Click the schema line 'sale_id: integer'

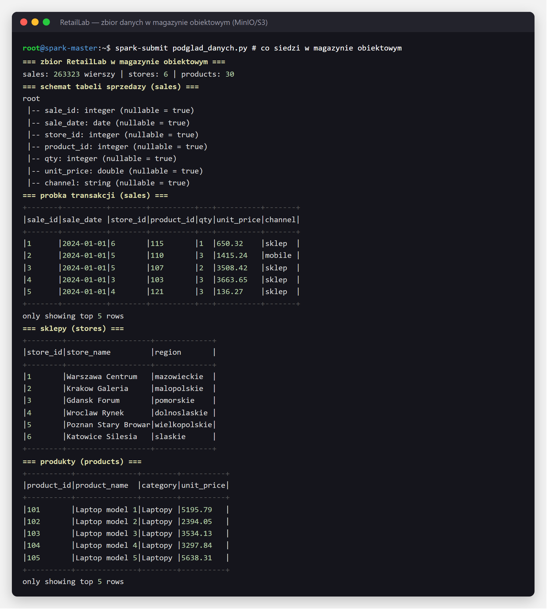coord(80,110)
